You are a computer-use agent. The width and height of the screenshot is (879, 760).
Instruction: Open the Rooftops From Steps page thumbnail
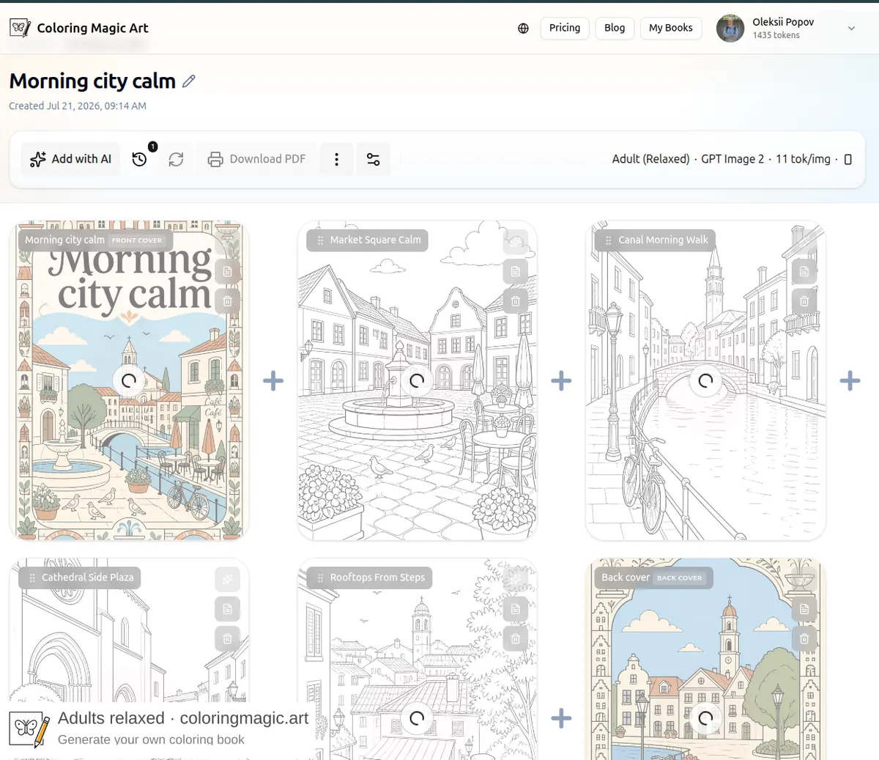tap(417, 660)
